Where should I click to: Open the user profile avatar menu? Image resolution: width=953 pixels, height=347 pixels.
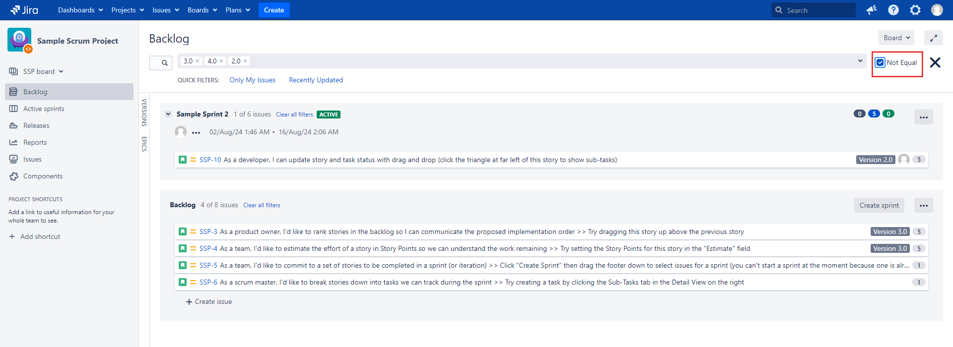tap(937, 10)
